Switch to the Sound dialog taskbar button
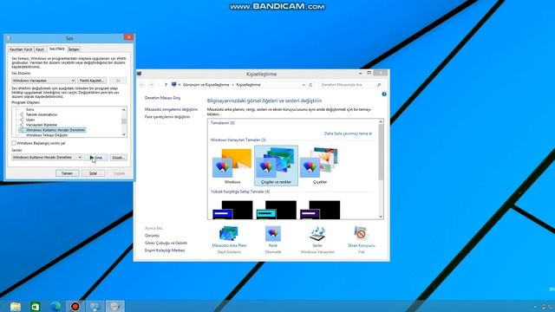Screen dimensions: 555x312 click(115, 306)
